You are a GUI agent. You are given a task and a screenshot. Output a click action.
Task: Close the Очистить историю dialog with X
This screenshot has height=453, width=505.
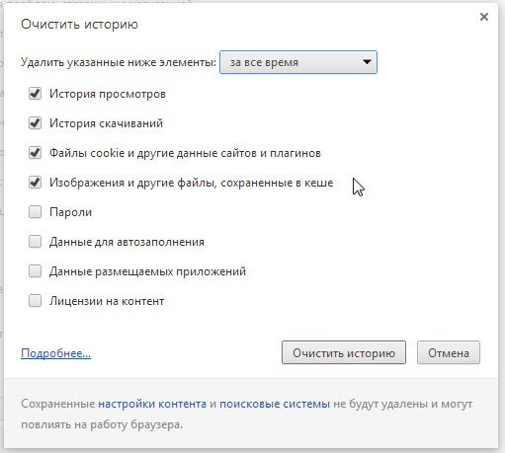pos(484,17)
